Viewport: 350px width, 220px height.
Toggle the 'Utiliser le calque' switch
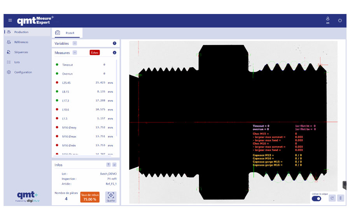click(317, 198)
